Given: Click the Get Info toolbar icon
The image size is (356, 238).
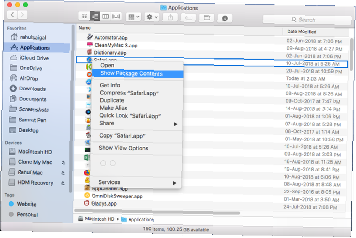Looking at the screenshot, I should coord(225,18).
